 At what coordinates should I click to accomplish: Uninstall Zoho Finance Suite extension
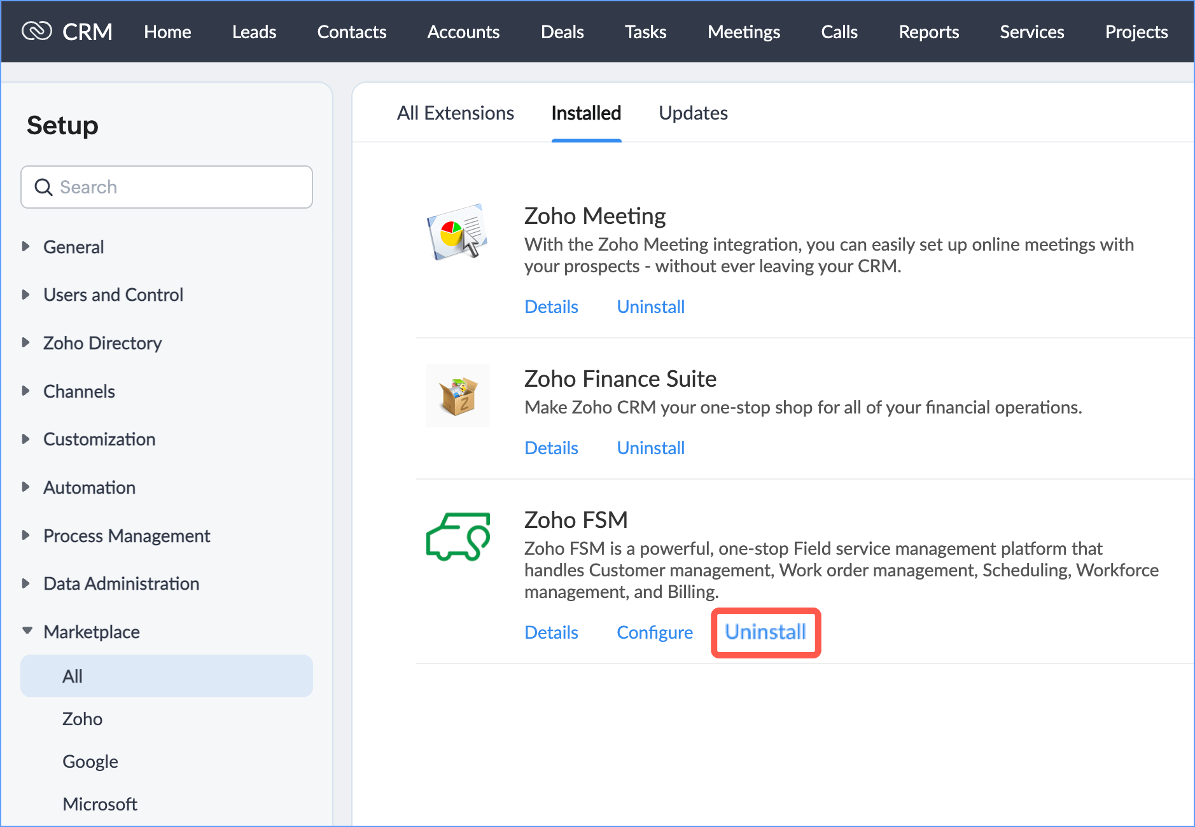point(650,448)
